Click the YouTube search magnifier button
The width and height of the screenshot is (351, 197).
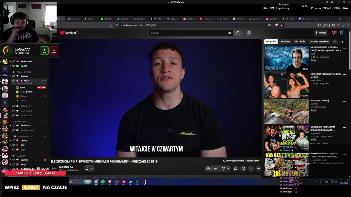(238, 33)
